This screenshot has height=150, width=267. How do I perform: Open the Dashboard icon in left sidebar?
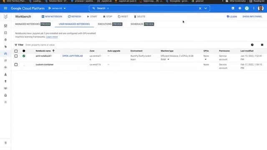(5, 26)
